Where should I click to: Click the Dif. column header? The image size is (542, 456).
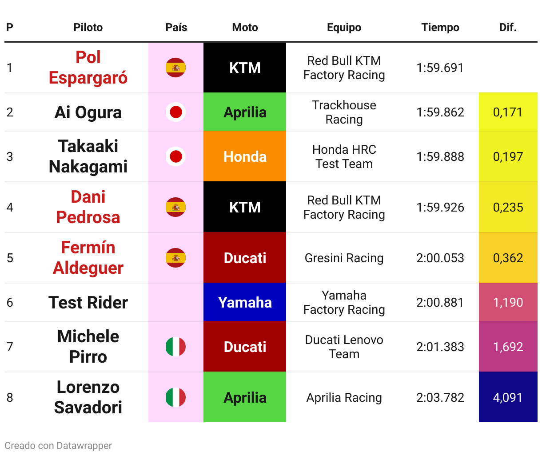(508, 28)
